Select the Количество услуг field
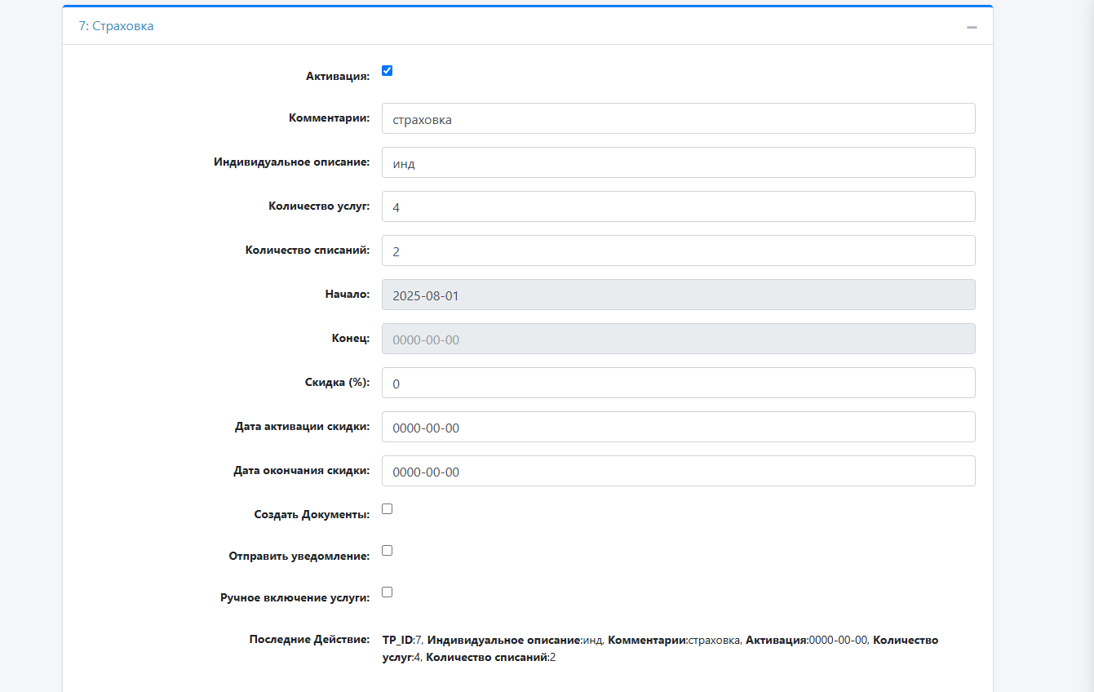The height and width of the screenshot is (692, 1094). click(x=679, y=206)
